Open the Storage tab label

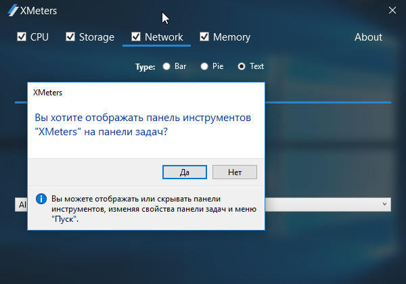(x=97, y=37)
